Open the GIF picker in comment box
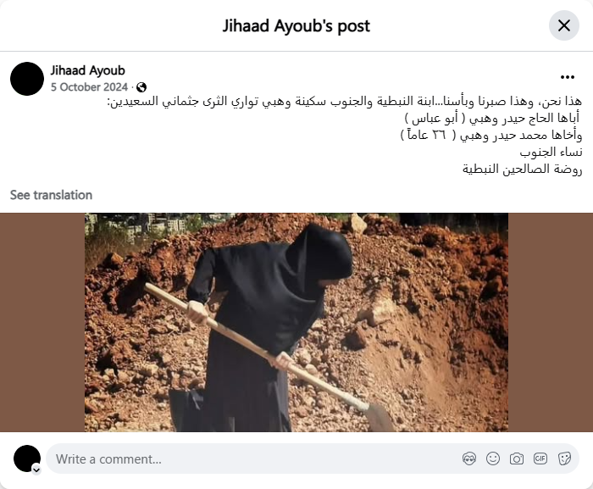This screenshot has width=593, height=489. point(540,458)
